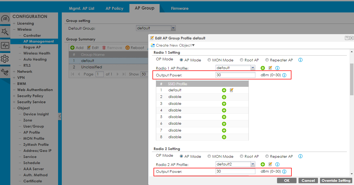Open the maintenance wrench icon in sidebar
The width and height of the screenshot is (354, 185).
coord(5,72)
